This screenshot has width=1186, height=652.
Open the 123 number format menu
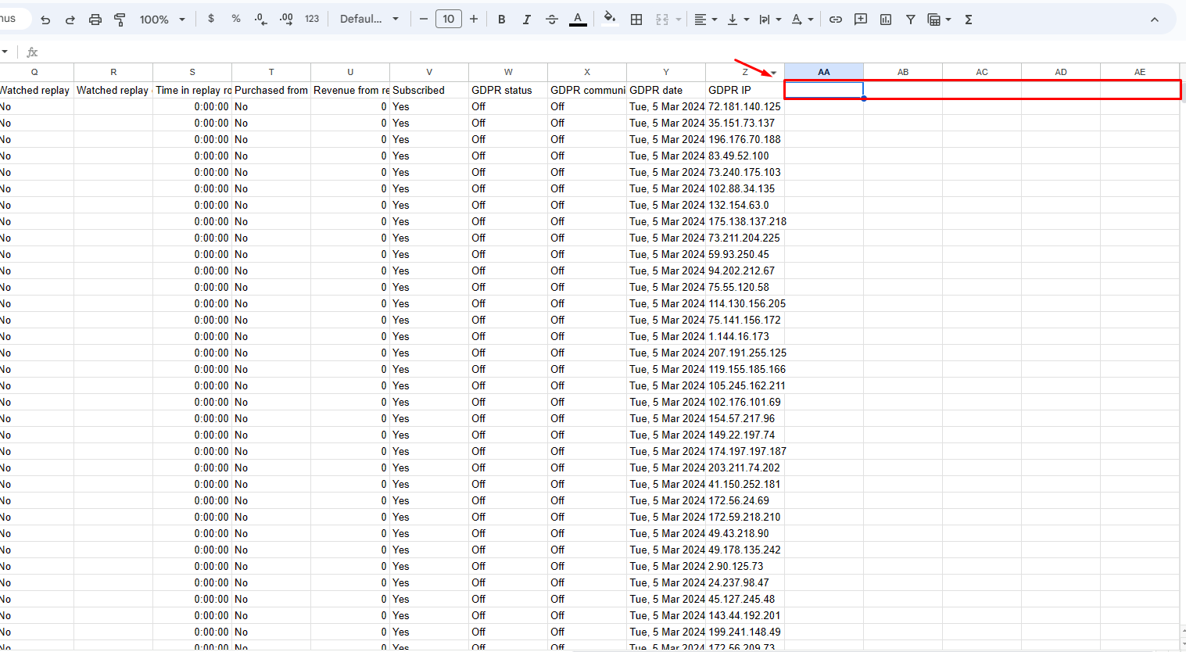tap(312, 19)
